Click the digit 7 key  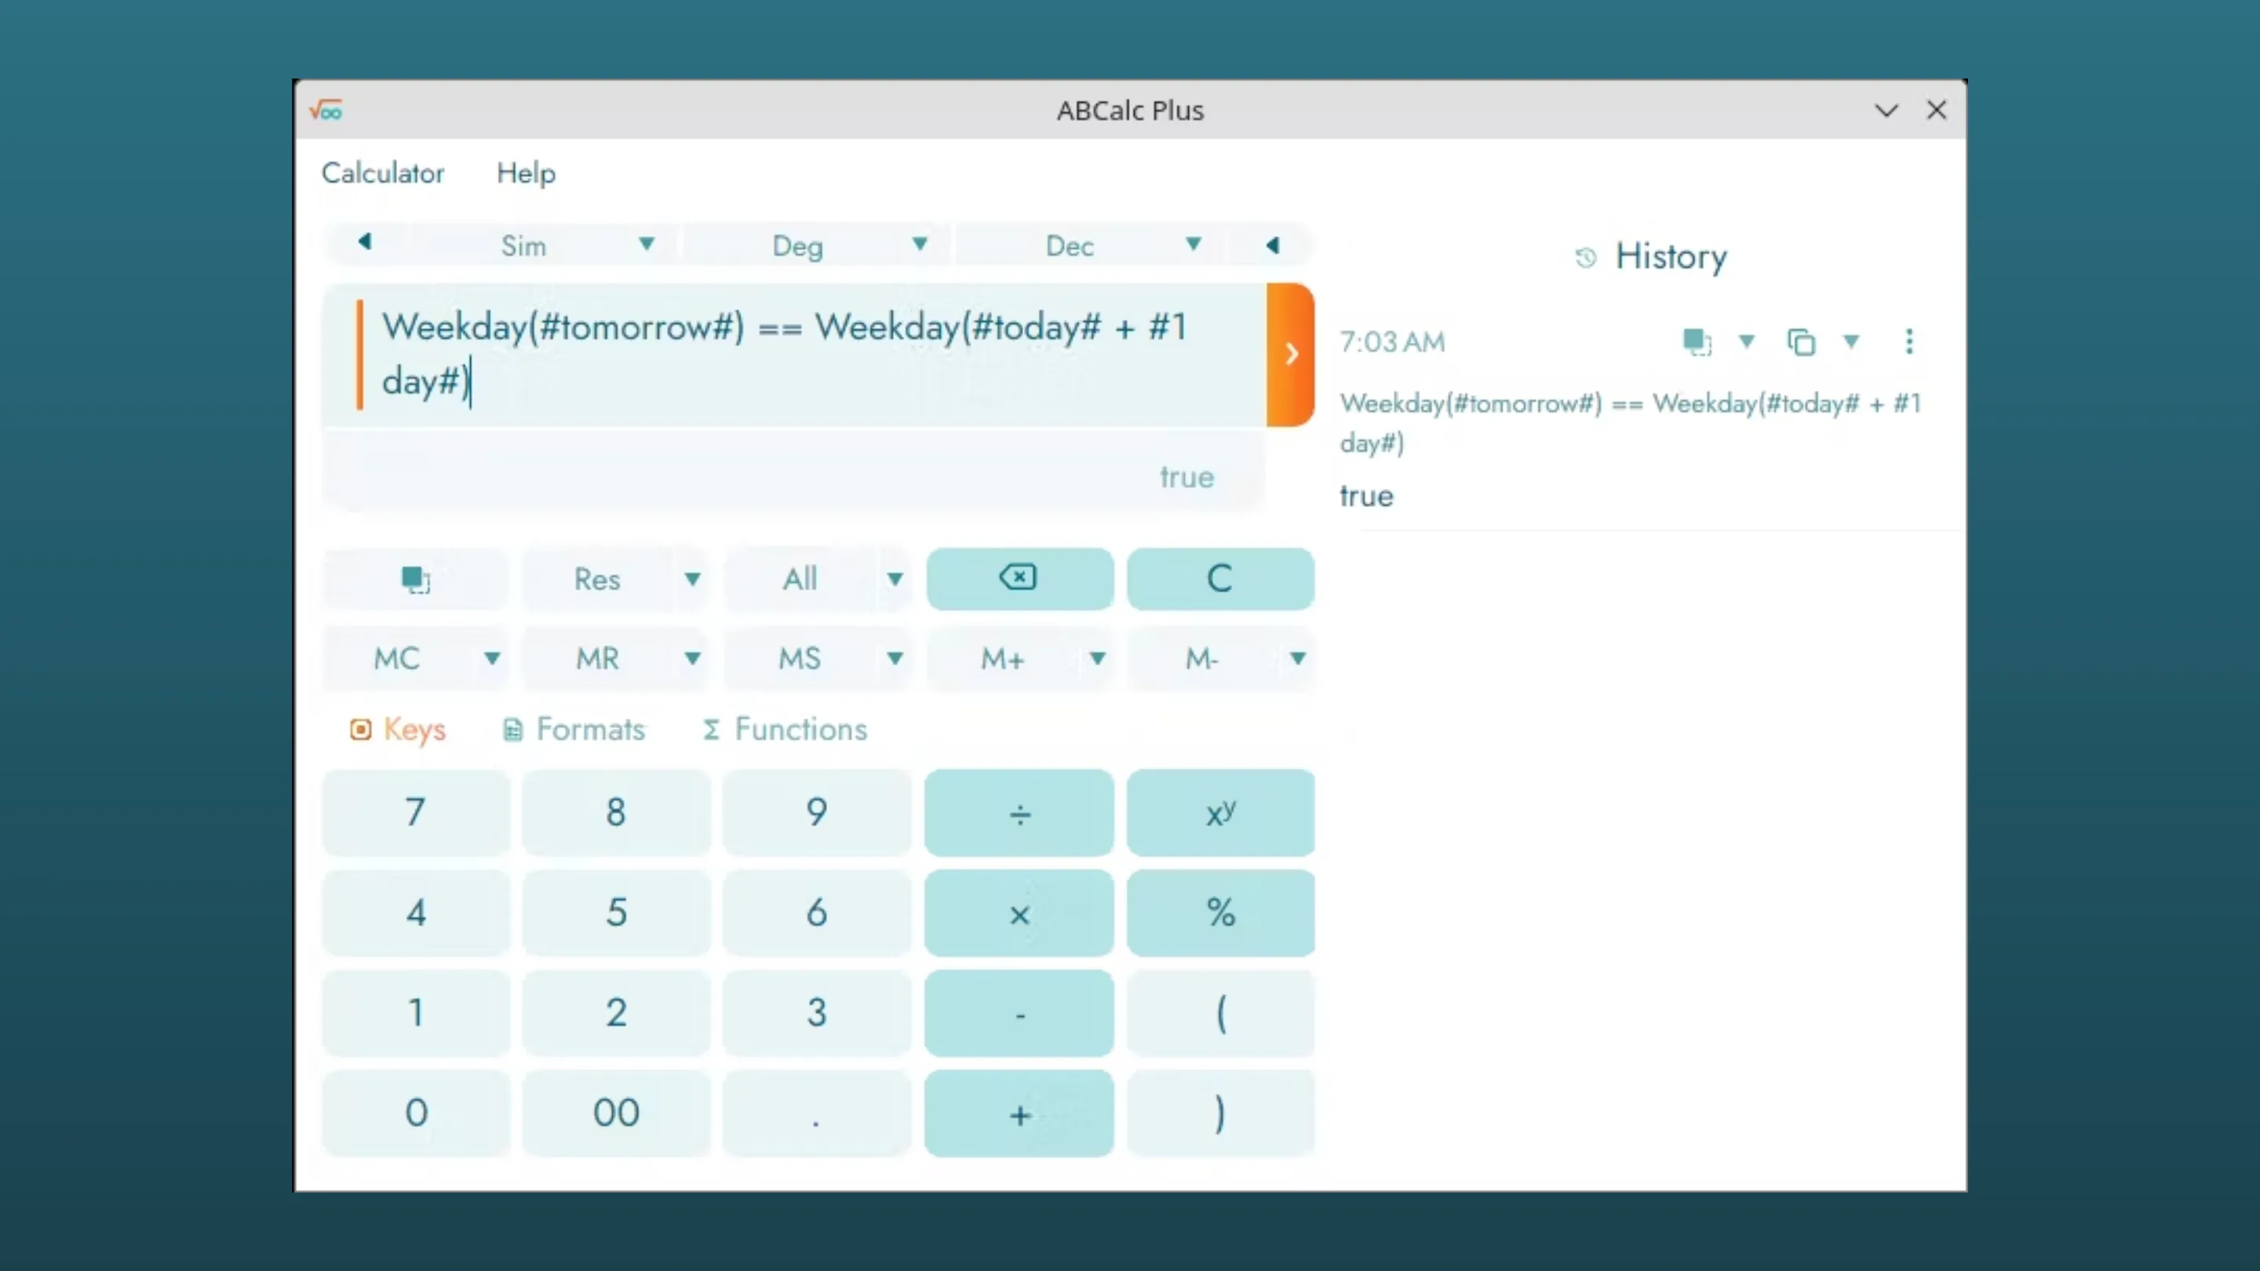click(x=416, y=813)
